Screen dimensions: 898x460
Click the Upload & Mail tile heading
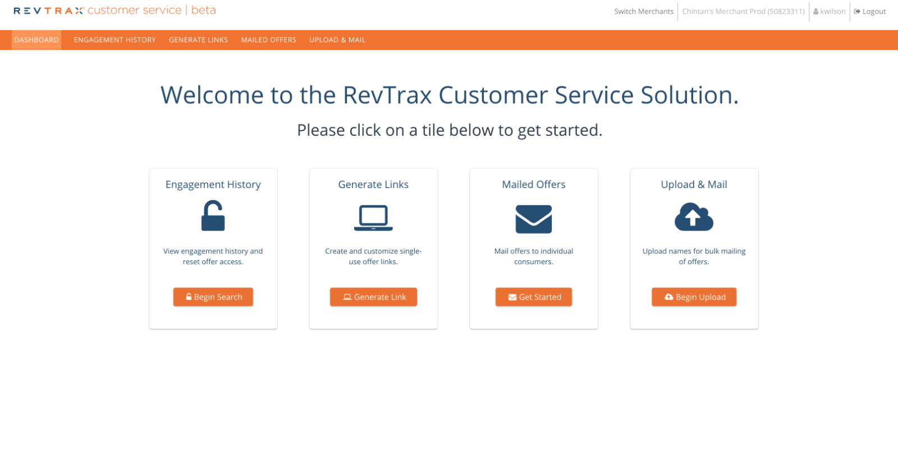point(694,185)
